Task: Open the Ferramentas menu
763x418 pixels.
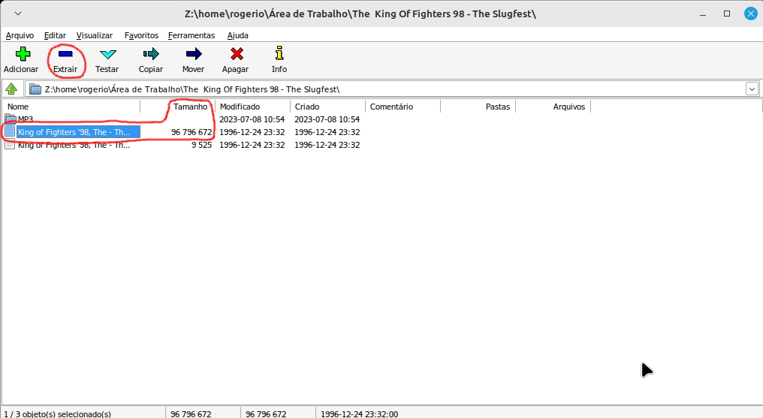Action: [192, 35]
